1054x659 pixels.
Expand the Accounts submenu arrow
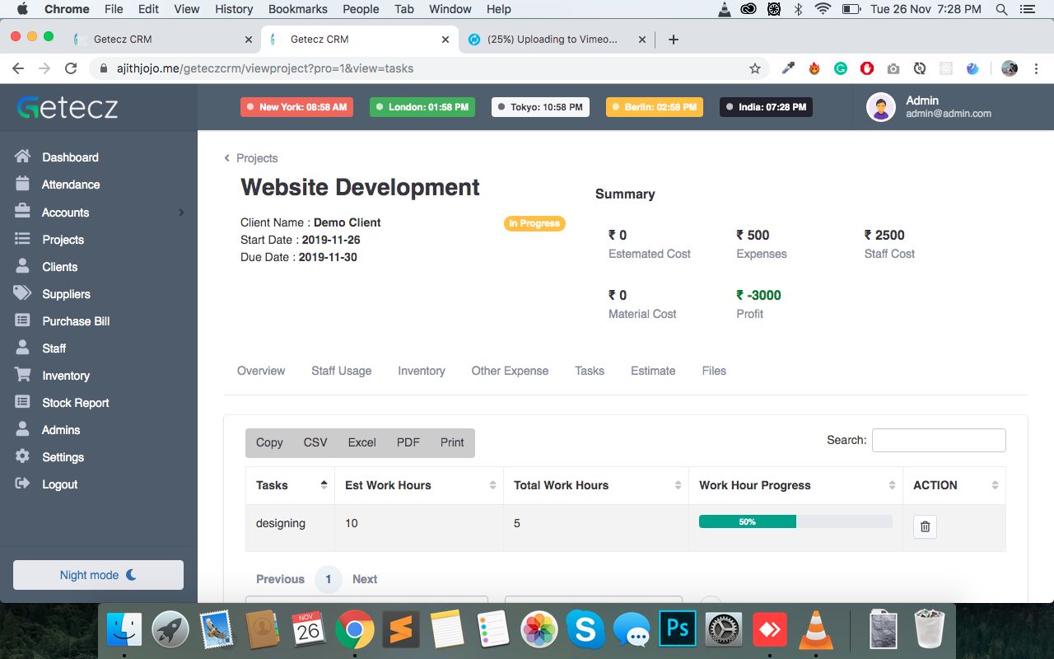[x=181, y=213]
